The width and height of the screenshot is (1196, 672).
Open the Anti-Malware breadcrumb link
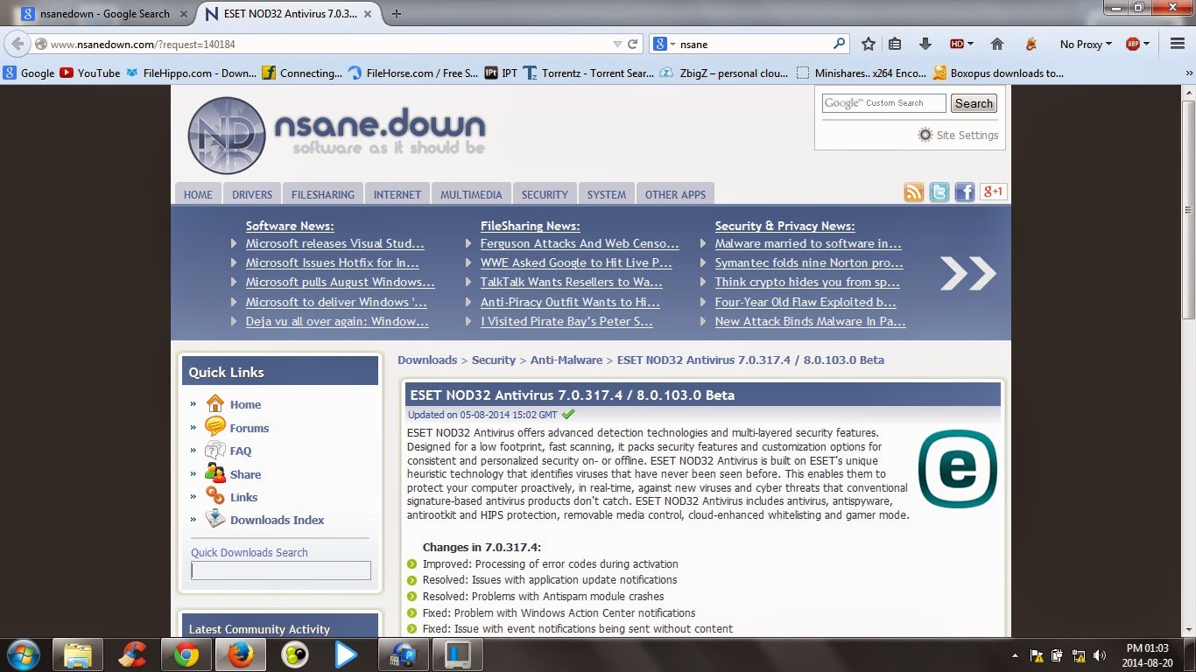(566, 360)
